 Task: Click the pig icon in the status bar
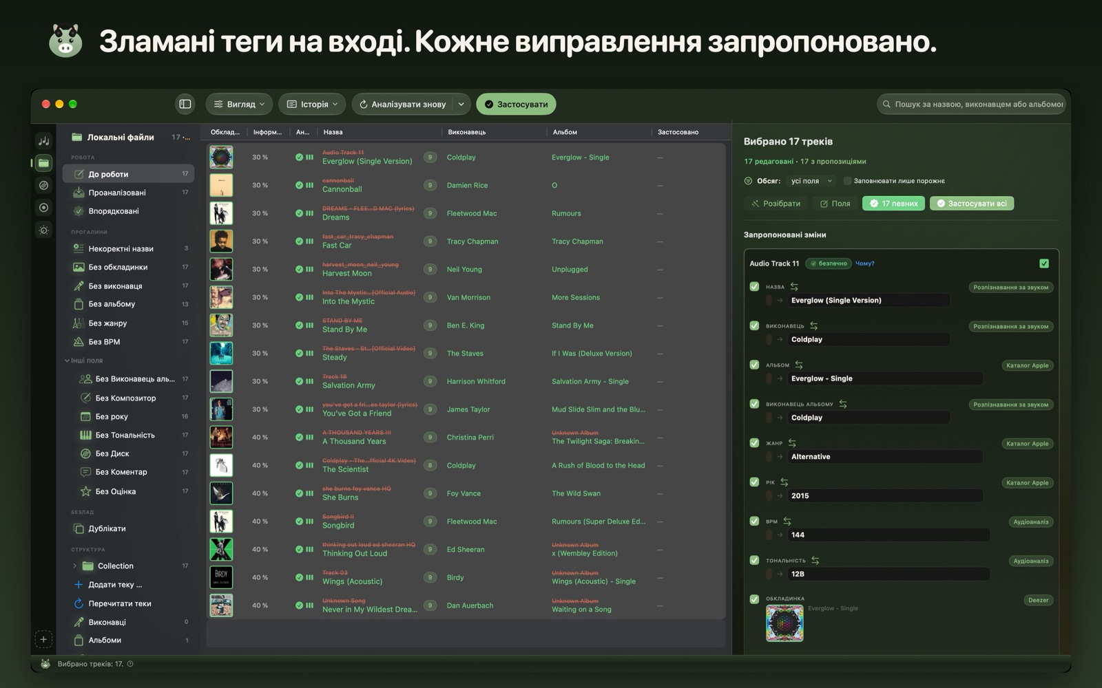click(x=45, y=664)
